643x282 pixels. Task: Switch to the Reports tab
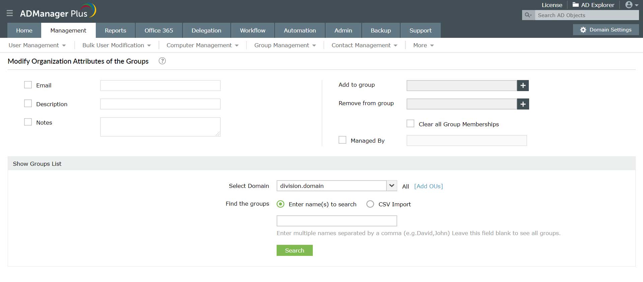116,30
